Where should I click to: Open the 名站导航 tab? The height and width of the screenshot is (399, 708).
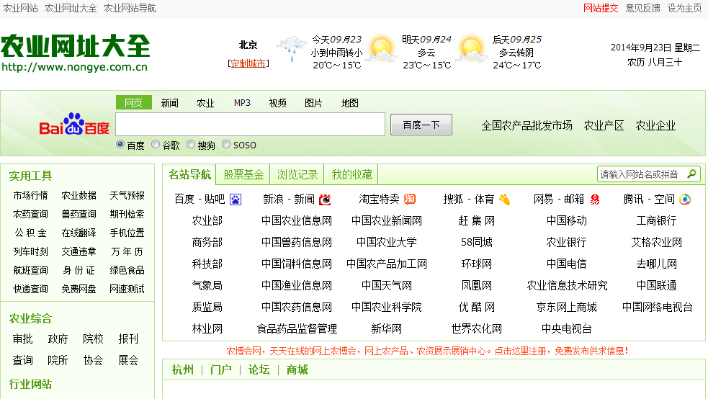point(189,175)
